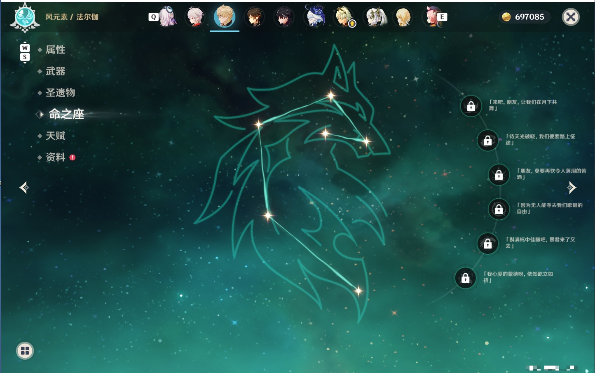This screenshot has width=595, height=373.
Task: Switch to the black-haired character portrait
Action: [x=284, y=17]
